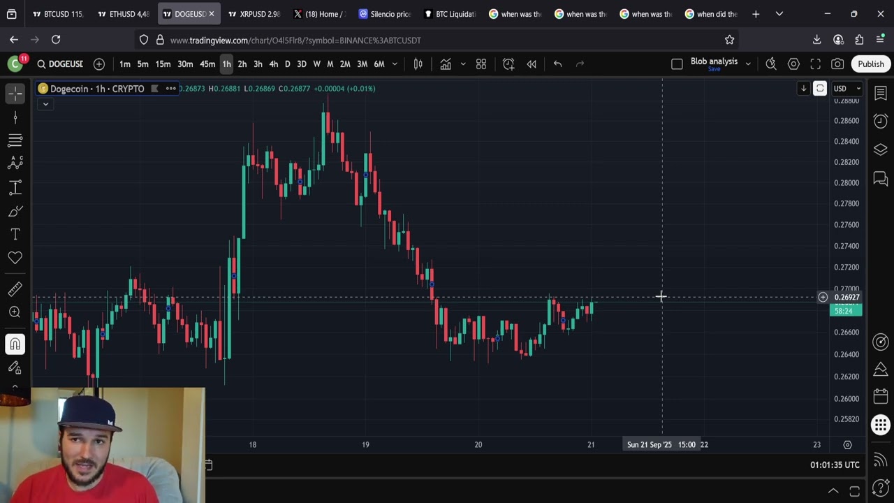
Task: Open the USD currency dropdown
Action: coord(848,89)
